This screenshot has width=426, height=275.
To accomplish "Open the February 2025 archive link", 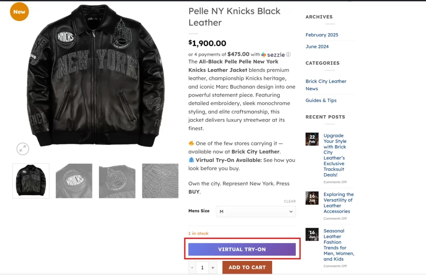I will (322, 35).
